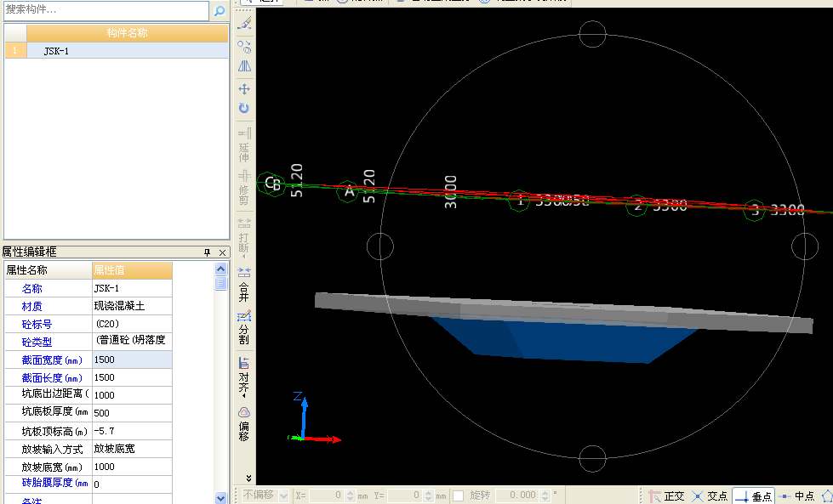Toggle 交点 intersection snap
The image size is (833, 504).
pyautogui.click(x=710, y=496)
